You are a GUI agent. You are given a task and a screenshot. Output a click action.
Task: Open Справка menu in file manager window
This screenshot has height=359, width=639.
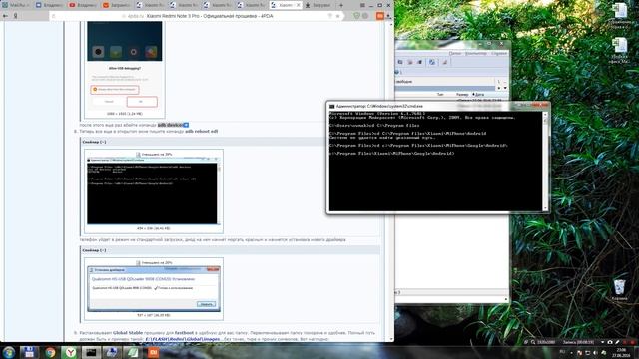tap(499, 53)
